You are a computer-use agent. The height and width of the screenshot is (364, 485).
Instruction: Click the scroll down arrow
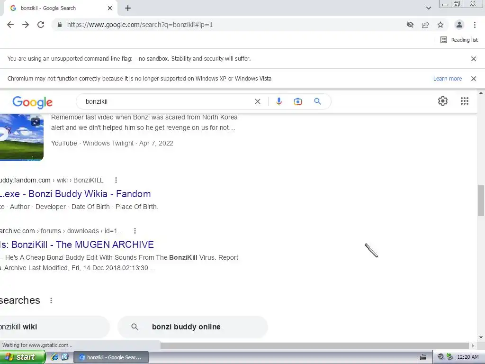pyautogui.click(x=481, y=337)
